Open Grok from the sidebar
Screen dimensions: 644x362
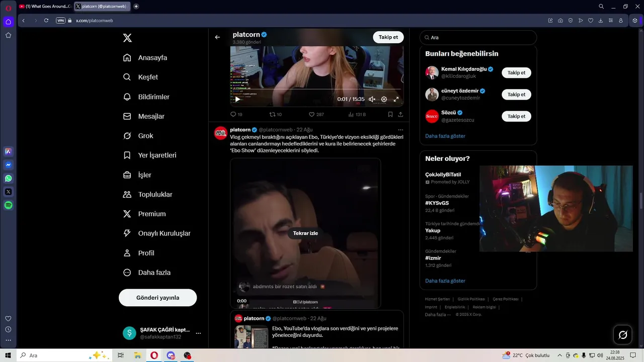coord(138,136)
